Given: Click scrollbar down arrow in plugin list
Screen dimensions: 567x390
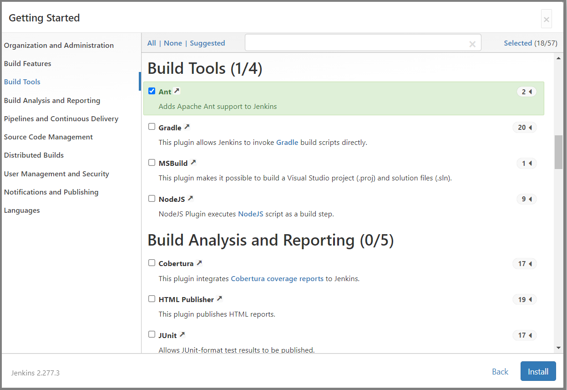Looking at the screenshot, I should [x=558, y=348].
